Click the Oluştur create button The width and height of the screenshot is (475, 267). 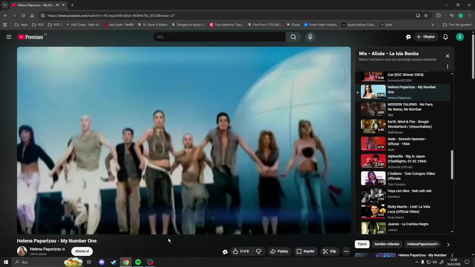point(426,37)
